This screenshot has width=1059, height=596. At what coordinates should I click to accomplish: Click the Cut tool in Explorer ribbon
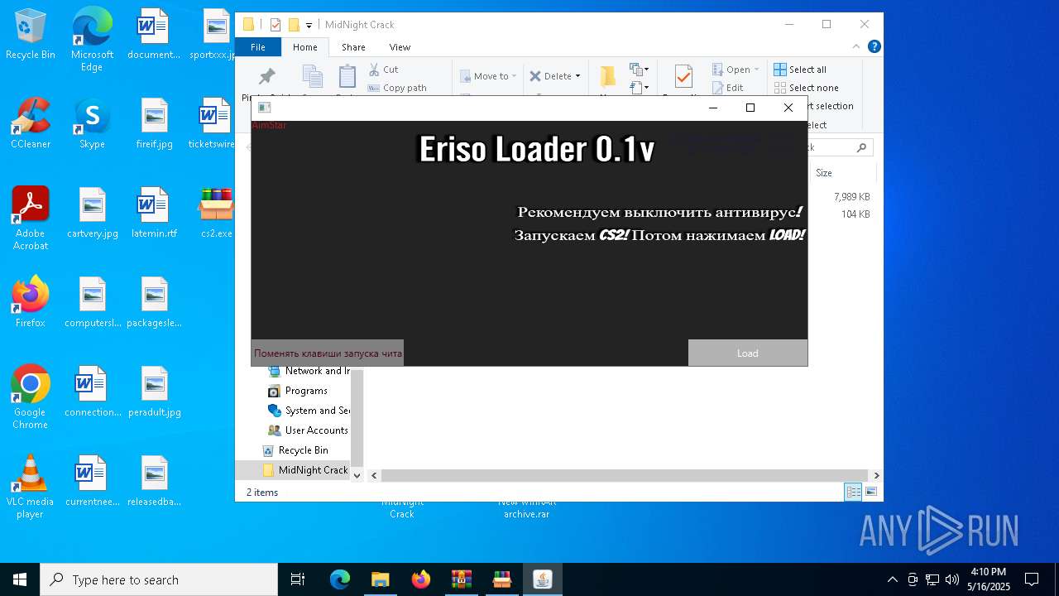click(x=383, y=70)
